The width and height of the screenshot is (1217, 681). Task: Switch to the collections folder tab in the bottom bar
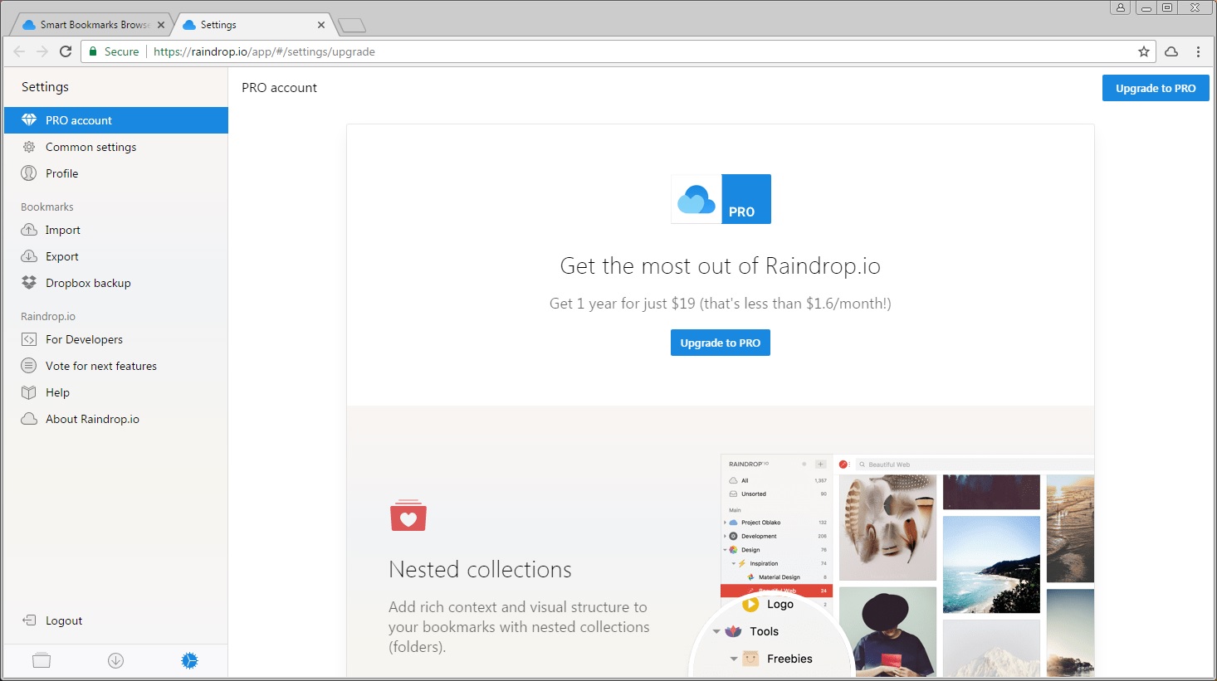pyautogui.click(x=42, y=660)
